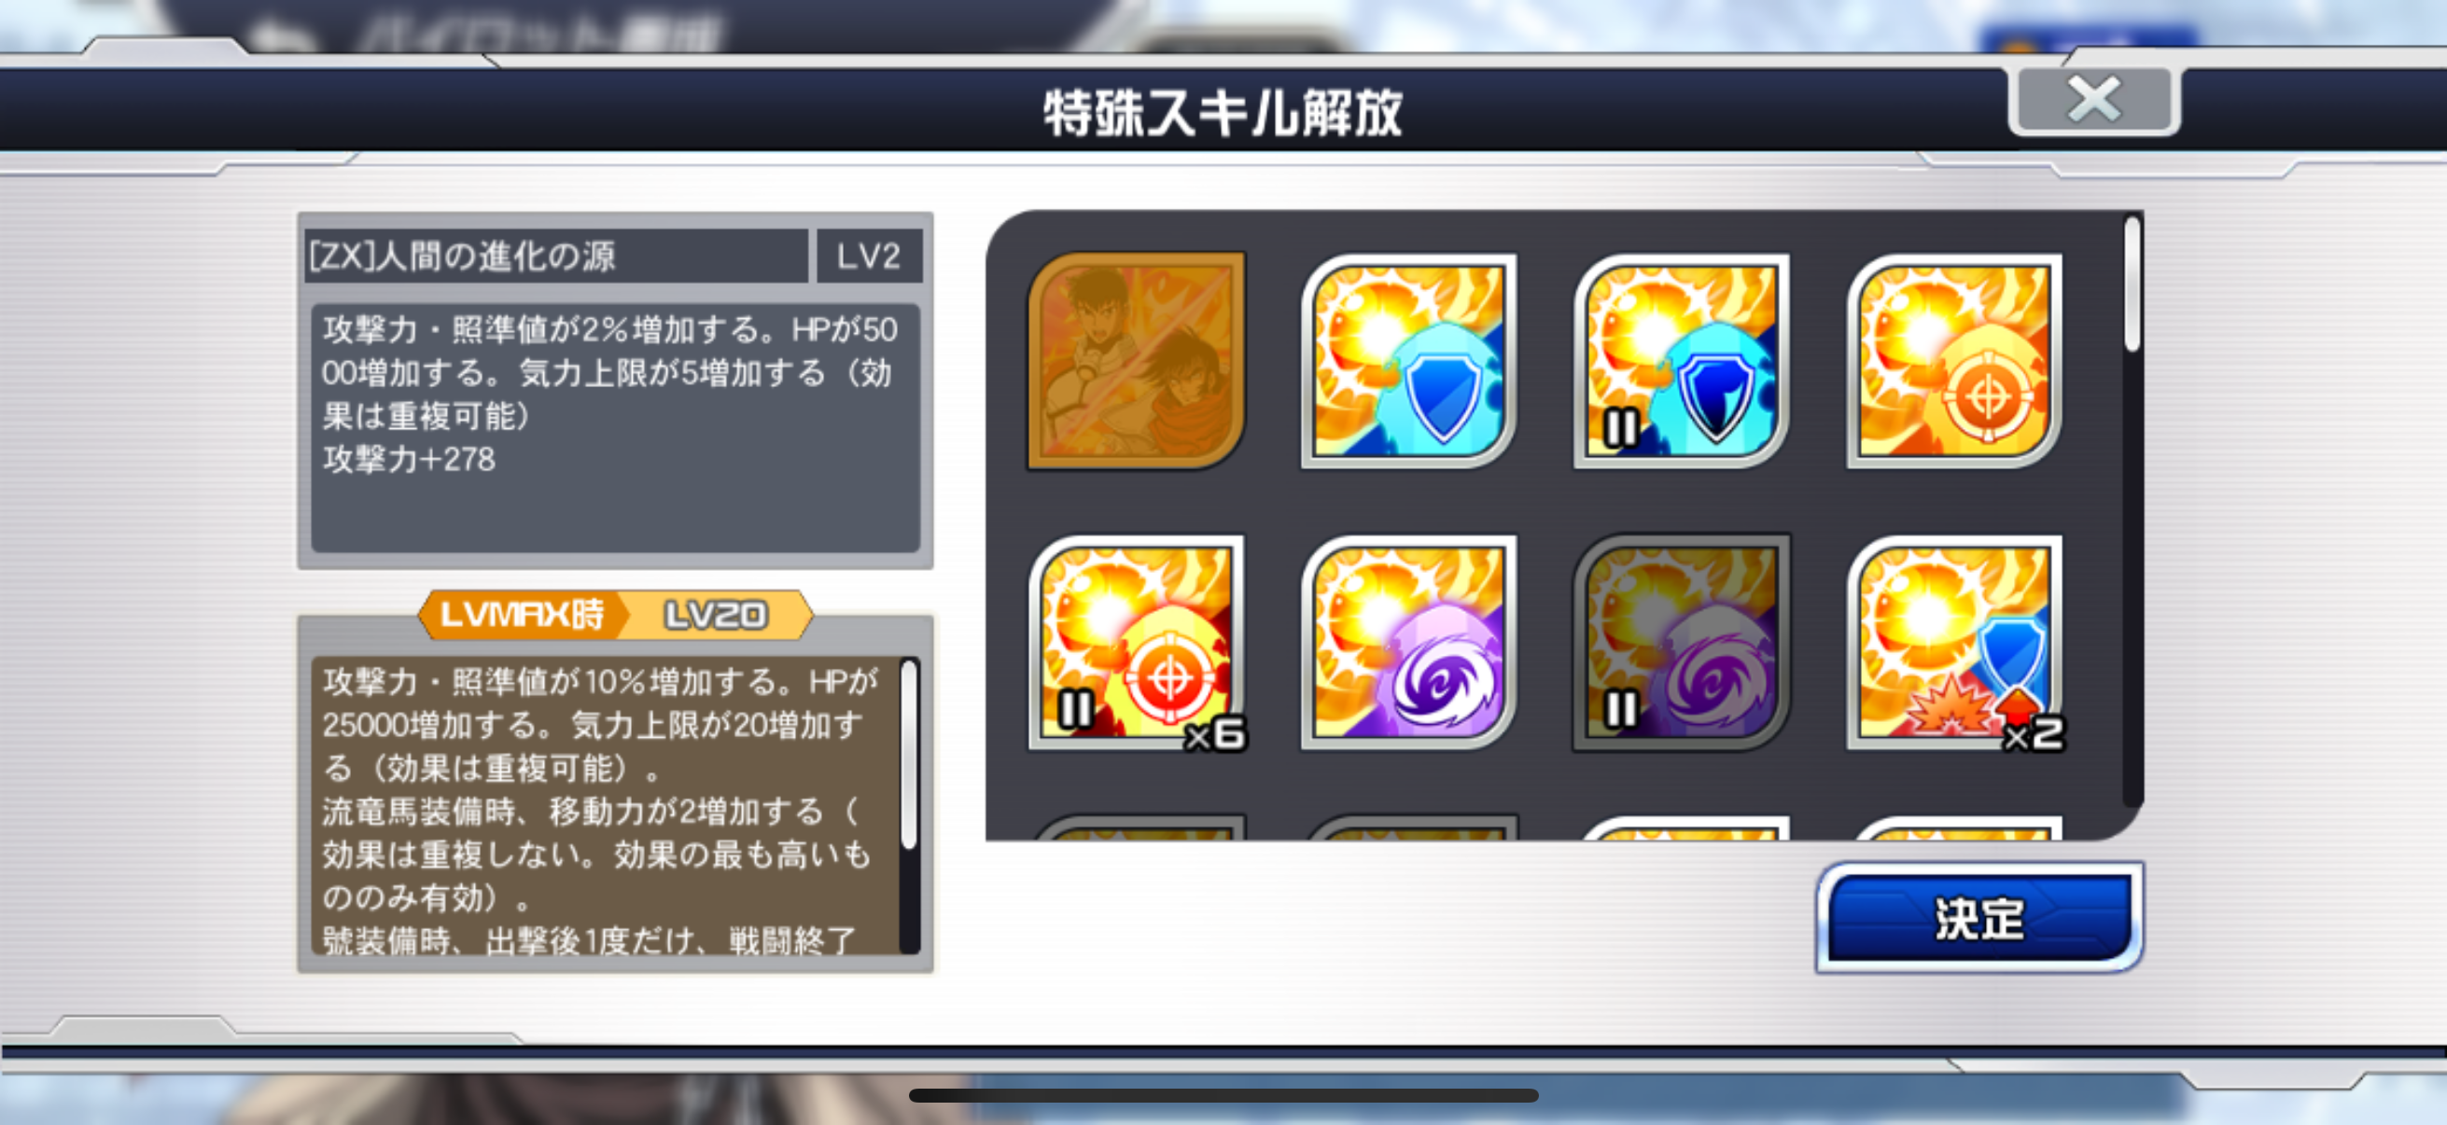
Task: Select the orange crosshair skill orb icon
Action: pos(1954,361)
